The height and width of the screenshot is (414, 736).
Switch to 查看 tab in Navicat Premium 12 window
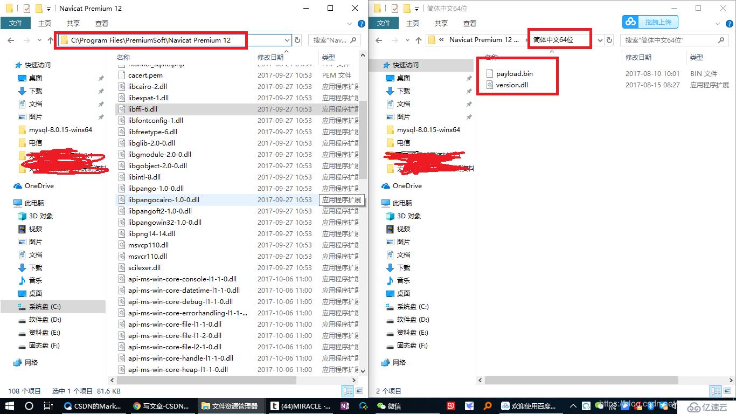(x=102, y=23)
